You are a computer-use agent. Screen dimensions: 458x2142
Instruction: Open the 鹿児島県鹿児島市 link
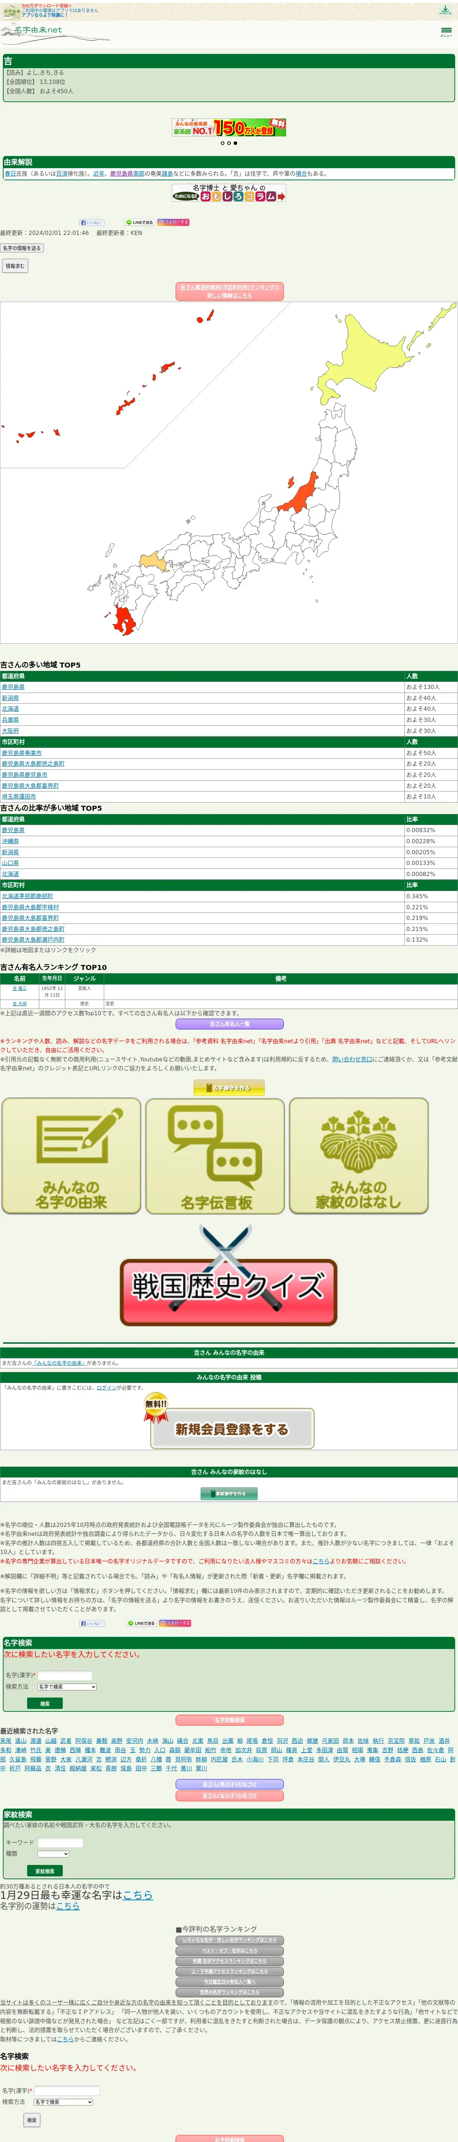coord(24,775)
